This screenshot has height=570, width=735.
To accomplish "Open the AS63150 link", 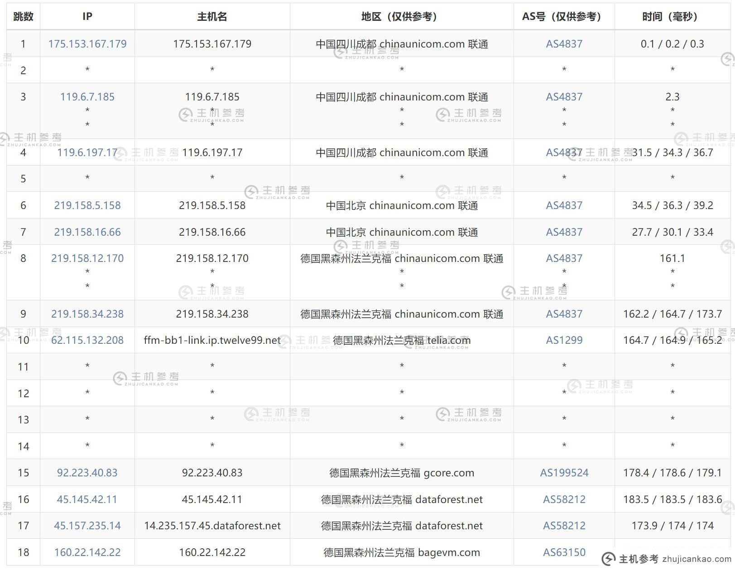I will tap(564, 552).
